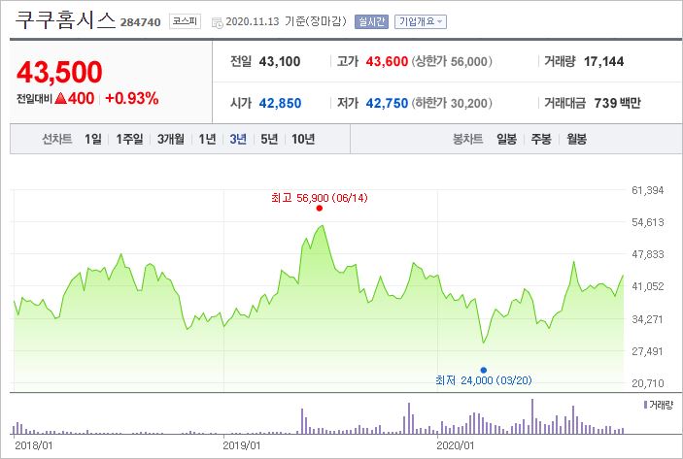
Task: Click the 코스피 market badge
Action: point(186,21)
